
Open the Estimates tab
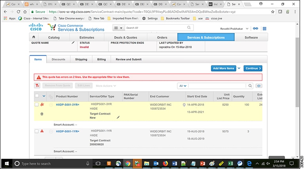click(x=87, y=38)
